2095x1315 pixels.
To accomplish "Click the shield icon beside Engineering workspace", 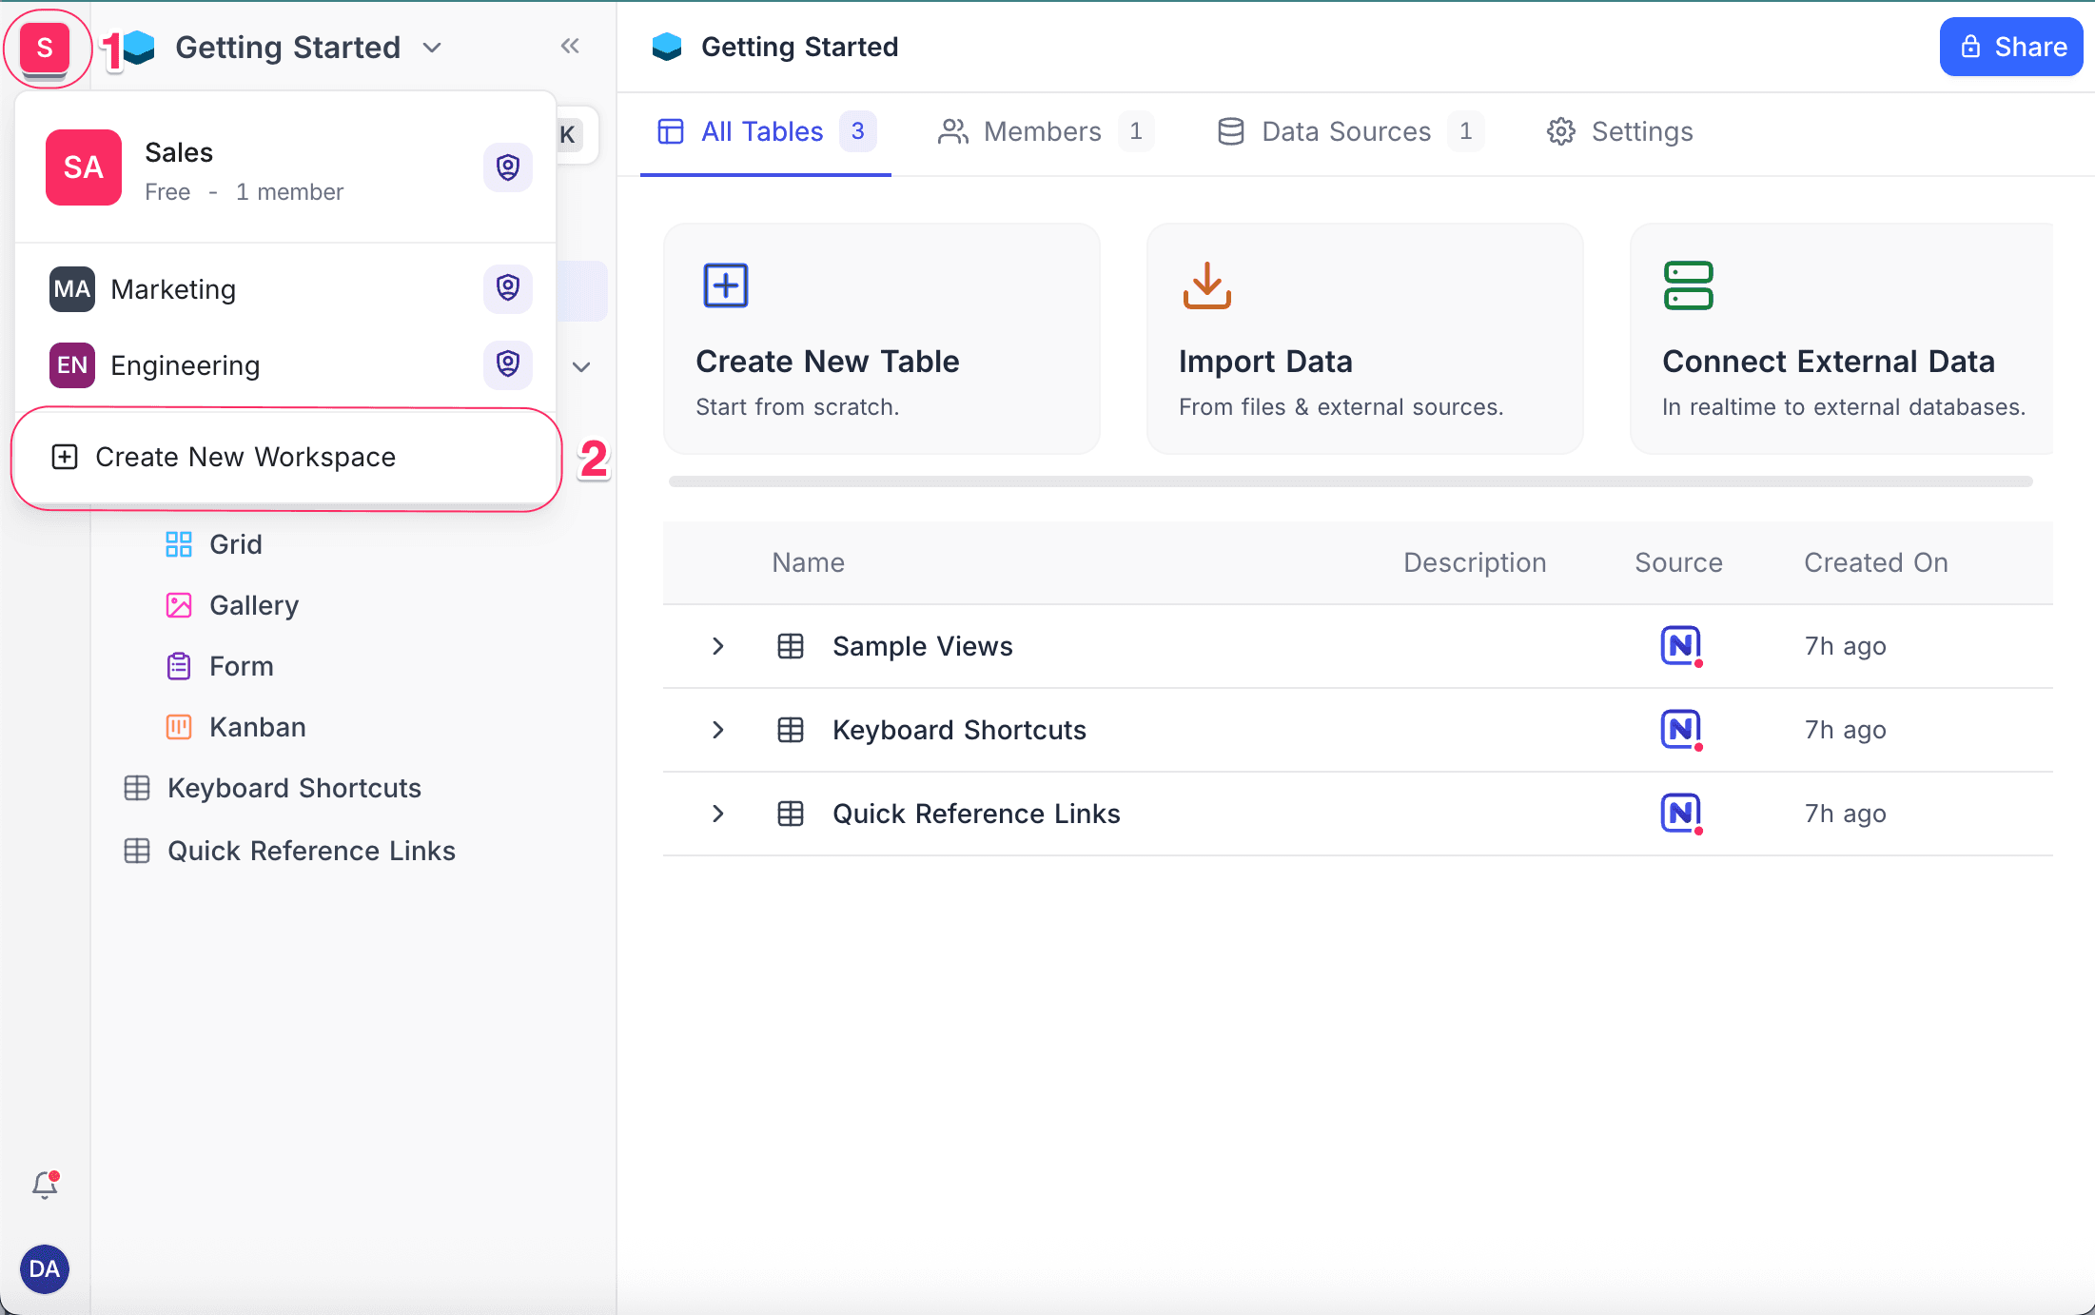I will click(x=507, y=364).
